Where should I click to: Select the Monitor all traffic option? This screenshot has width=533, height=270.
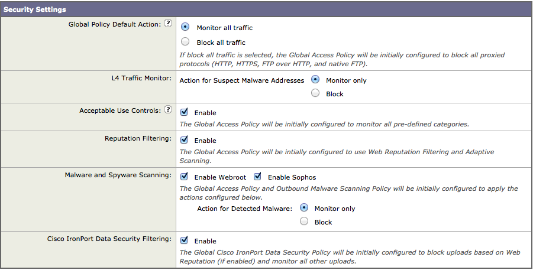186,27
